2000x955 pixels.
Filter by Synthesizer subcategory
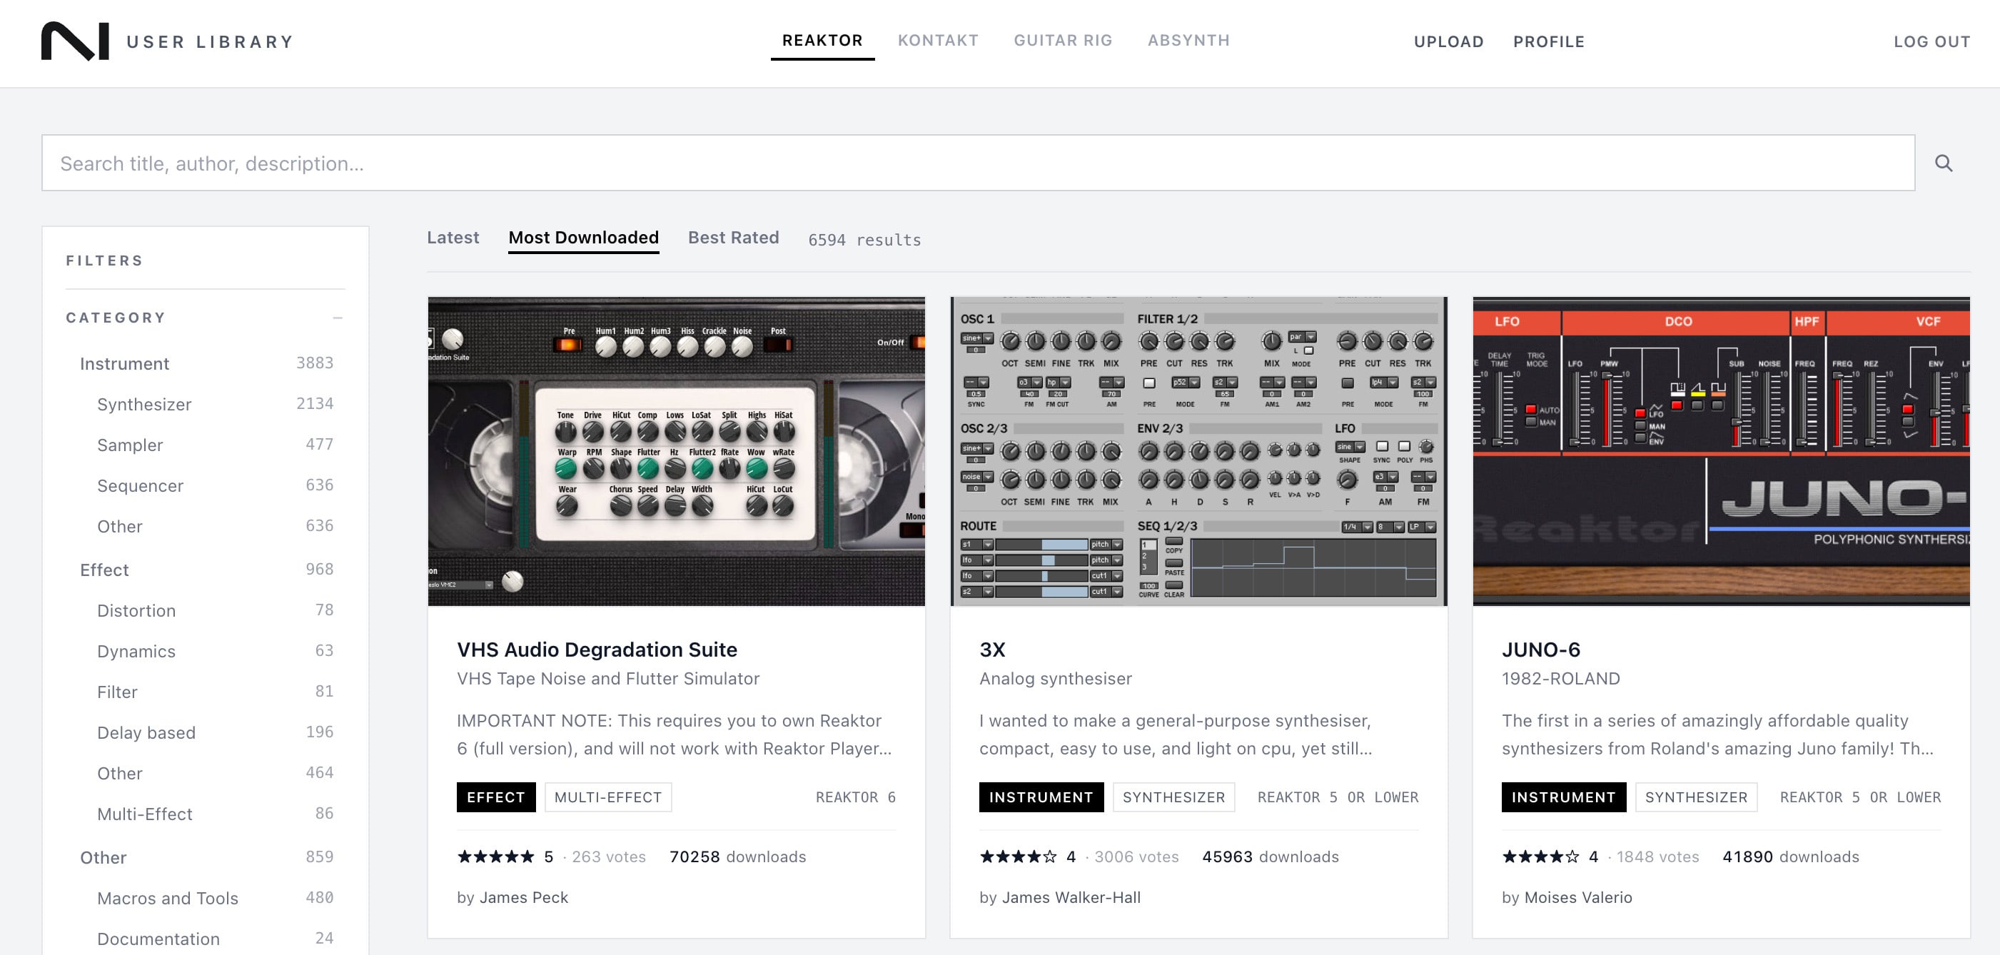[x=143, y=404]
